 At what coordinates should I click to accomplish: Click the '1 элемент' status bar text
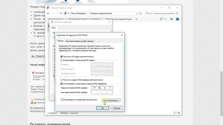coord(52,113)
